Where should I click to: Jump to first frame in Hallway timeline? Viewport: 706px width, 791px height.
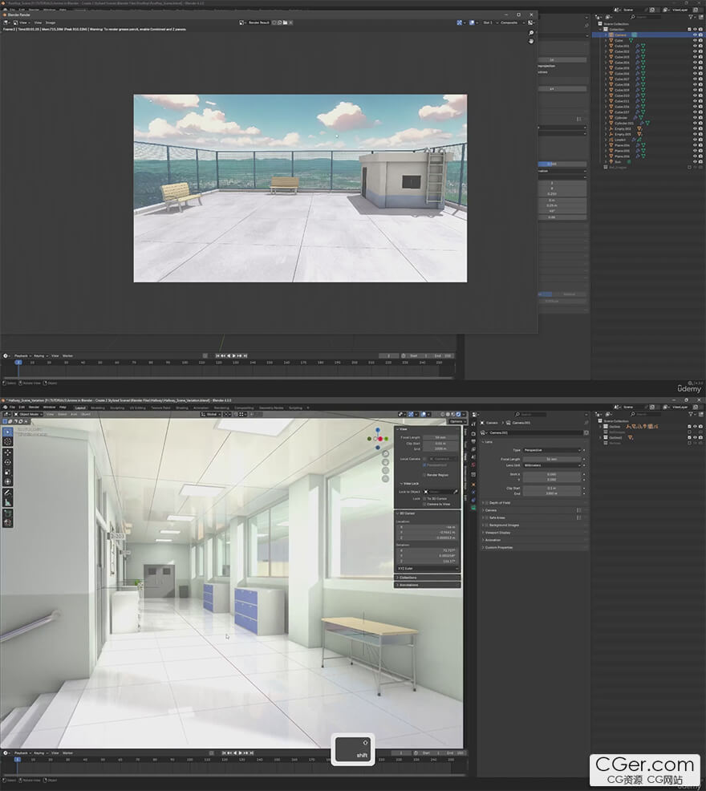click(x=225, y=753)
